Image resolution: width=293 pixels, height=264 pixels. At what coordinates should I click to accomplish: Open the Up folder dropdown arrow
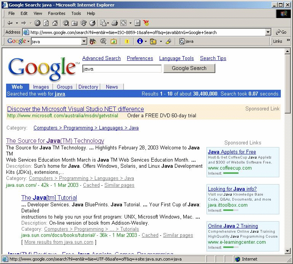click(x=161, y=41)
